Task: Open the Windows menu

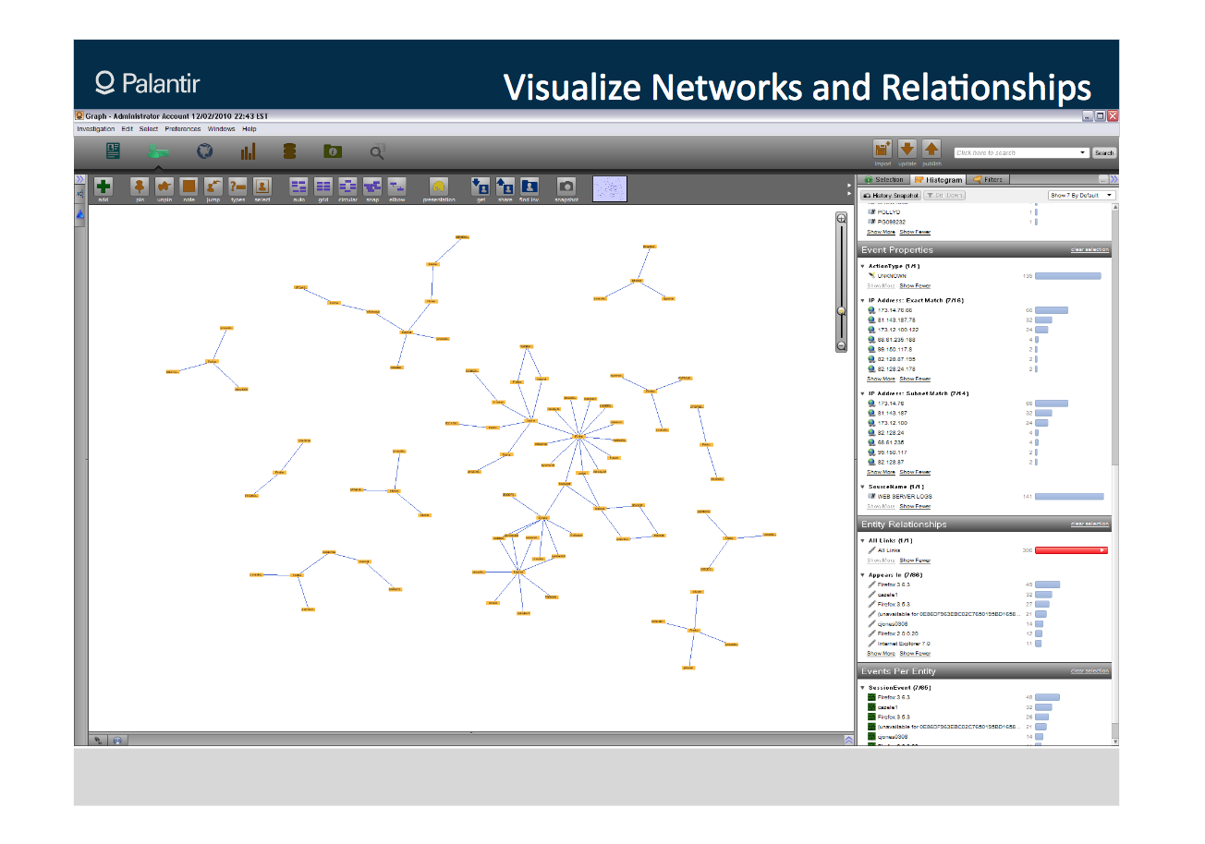Action: tap(222, 129)
